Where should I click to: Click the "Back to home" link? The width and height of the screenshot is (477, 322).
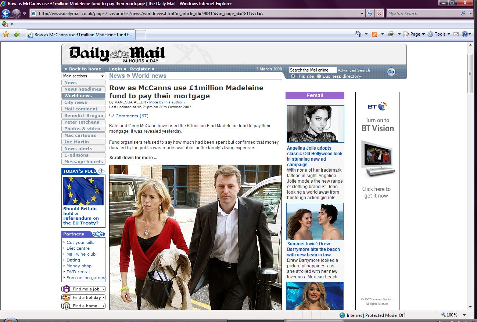coord(83,69)
